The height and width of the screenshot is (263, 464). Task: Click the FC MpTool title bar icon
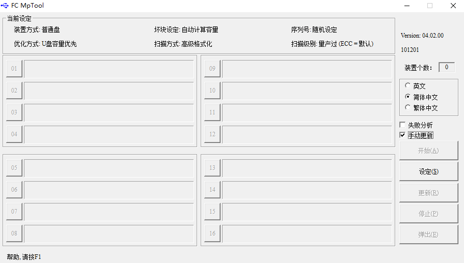pyautogui.click(x=5, y=6)
